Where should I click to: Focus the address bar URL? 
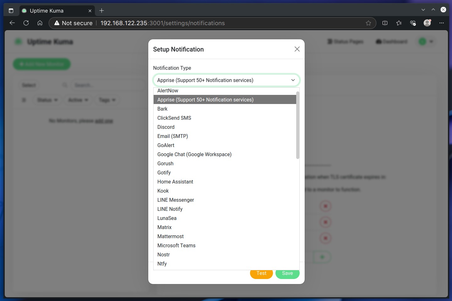(163, 23)
